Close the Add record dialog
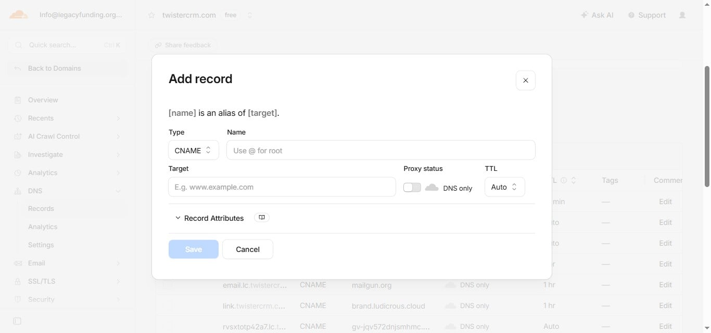The height and width of the screenshot is (333, 711). tap(526, 81)
